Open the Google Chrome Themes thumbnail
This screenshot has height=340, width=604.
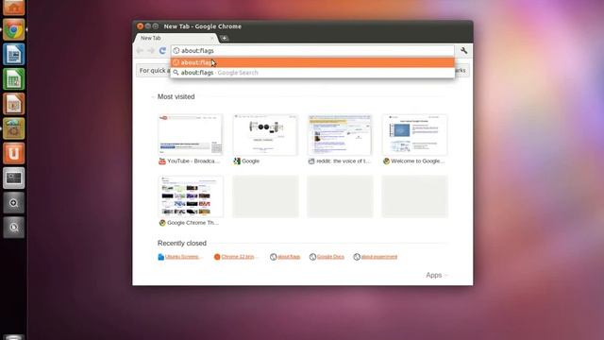pos(191,196)
